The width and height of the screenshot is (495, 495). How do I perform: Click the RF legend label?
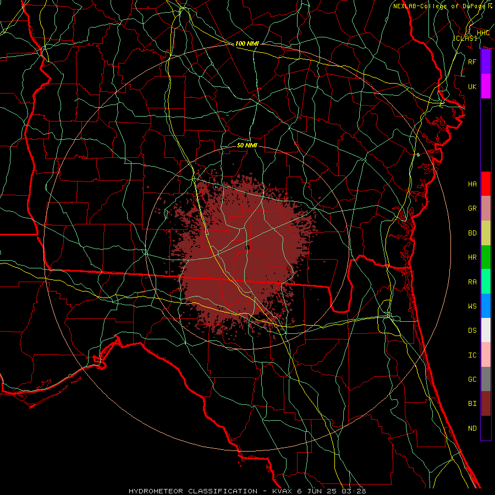coord(472,62)
